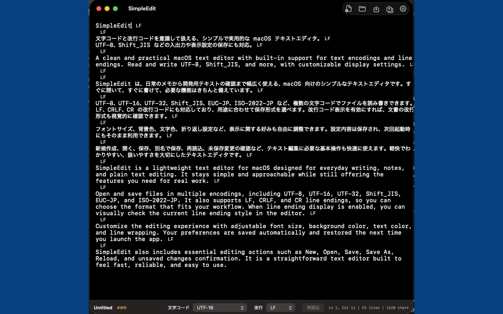
Task: Use the Save As icon in the toolbar
Action: tap(390, 9)
